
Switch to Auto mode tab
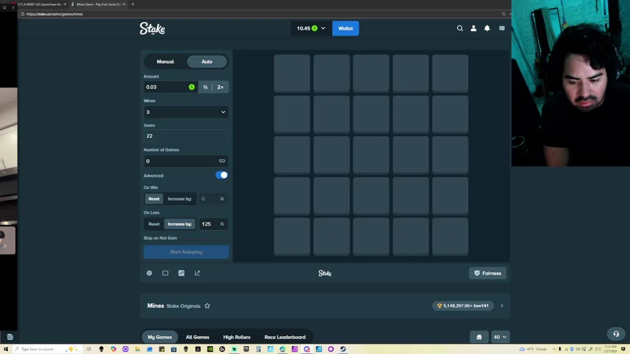point(207,61)
